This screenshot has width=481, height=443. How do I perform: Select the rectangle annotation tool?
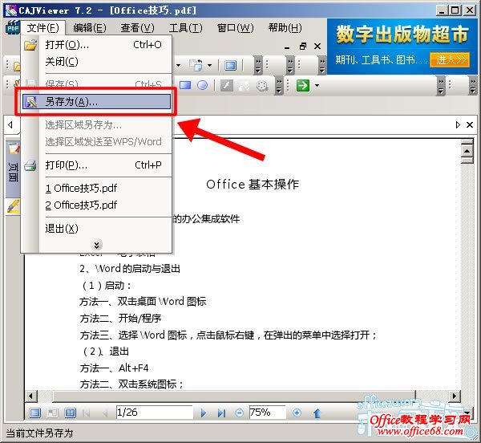(184, 85)
